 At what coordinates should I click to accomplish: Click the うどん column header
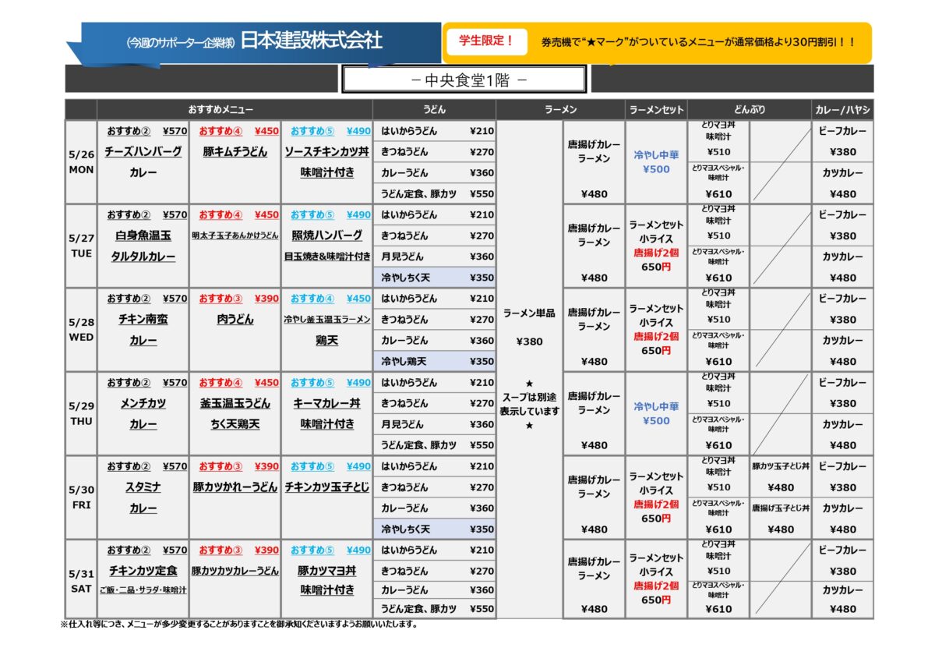point(434,110)
